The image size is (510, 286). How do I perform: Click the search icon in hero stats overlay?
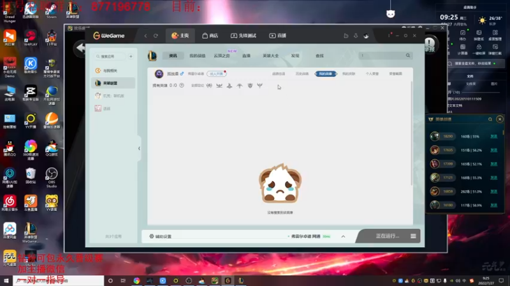(x=490, y=119)
